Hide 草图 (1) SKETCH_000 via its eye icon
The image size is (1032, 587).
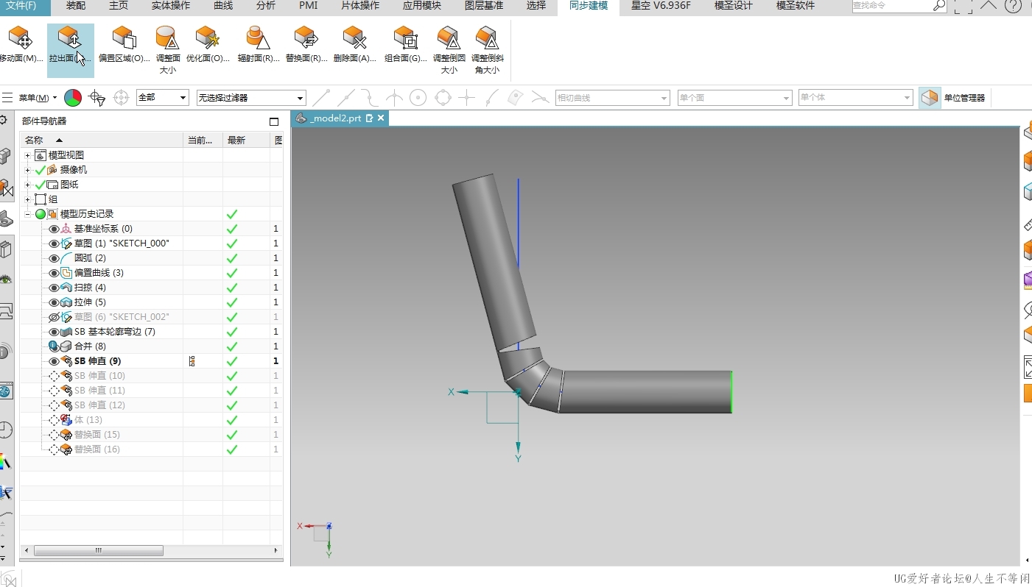[x=54, y=243]
